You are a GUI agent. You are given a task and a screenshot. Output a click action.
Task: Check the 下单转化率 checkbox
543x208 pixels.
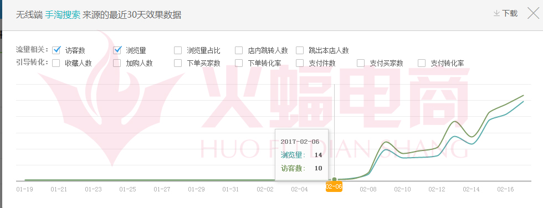[x=239, y=63]
